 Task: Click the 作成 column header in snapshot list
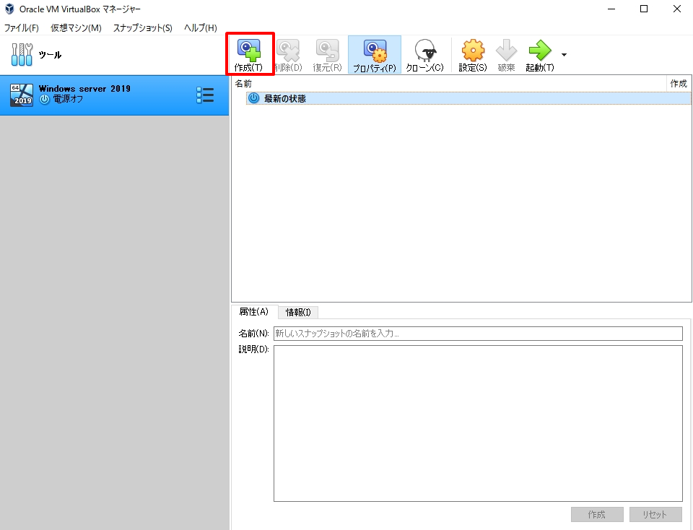(x=679, y=84)
